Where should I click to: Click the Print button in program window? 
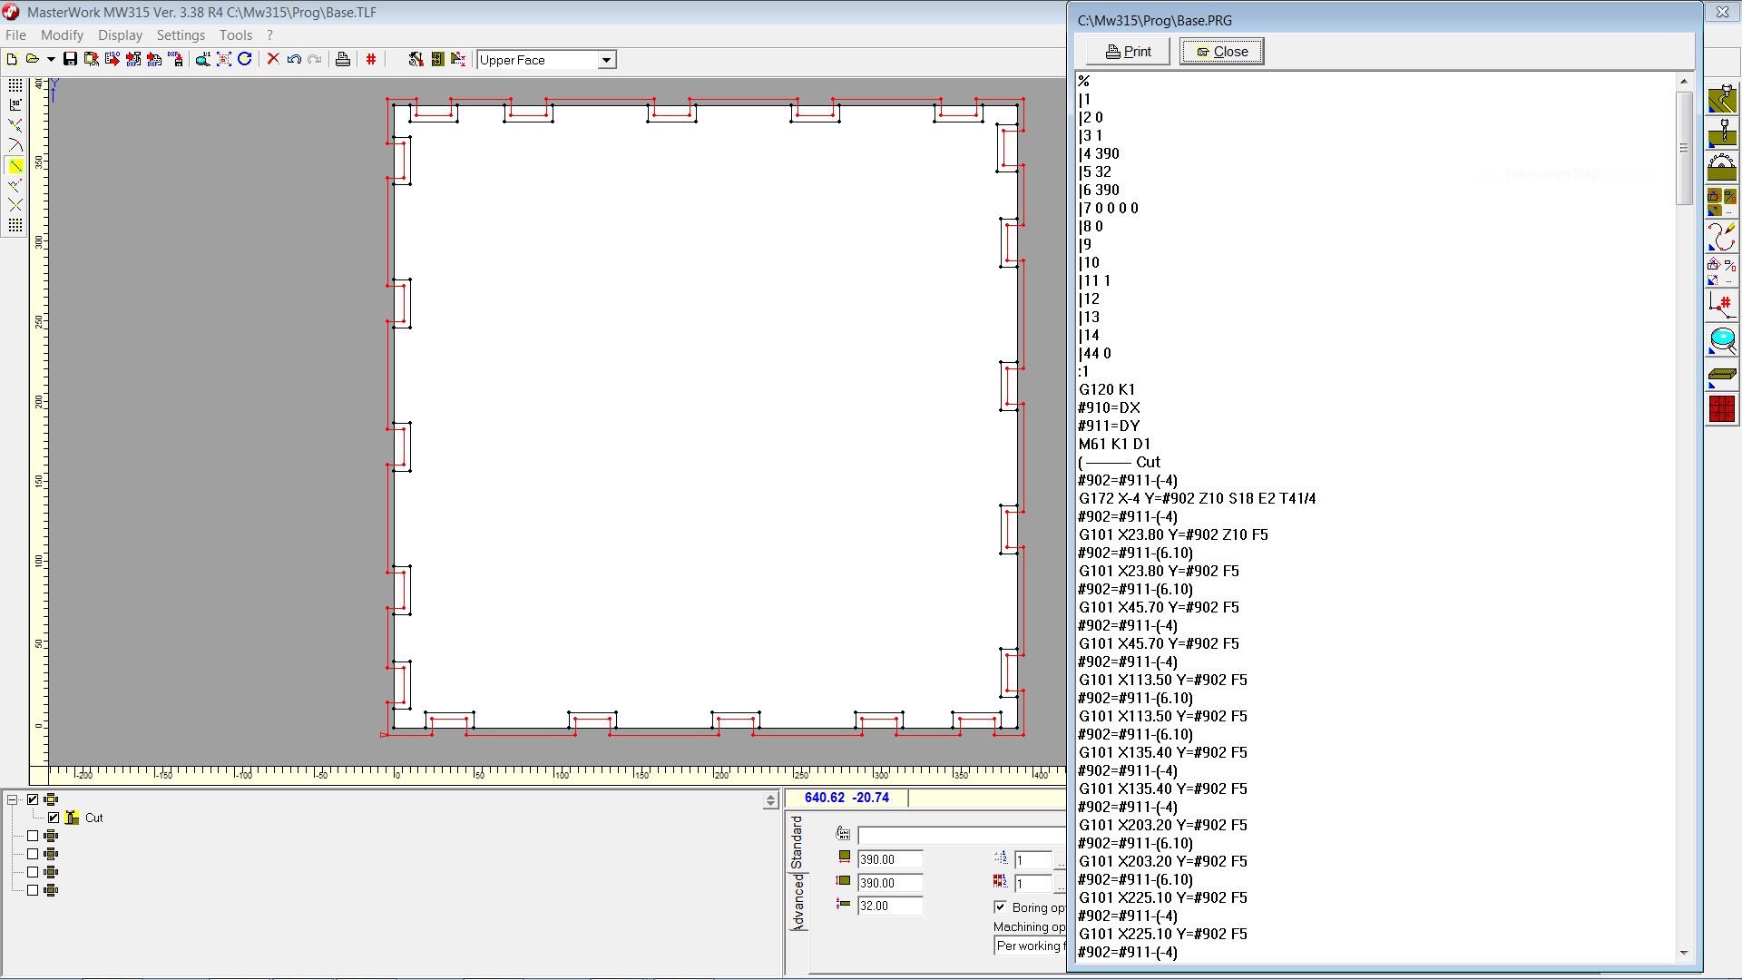[x=1128, y=52]
